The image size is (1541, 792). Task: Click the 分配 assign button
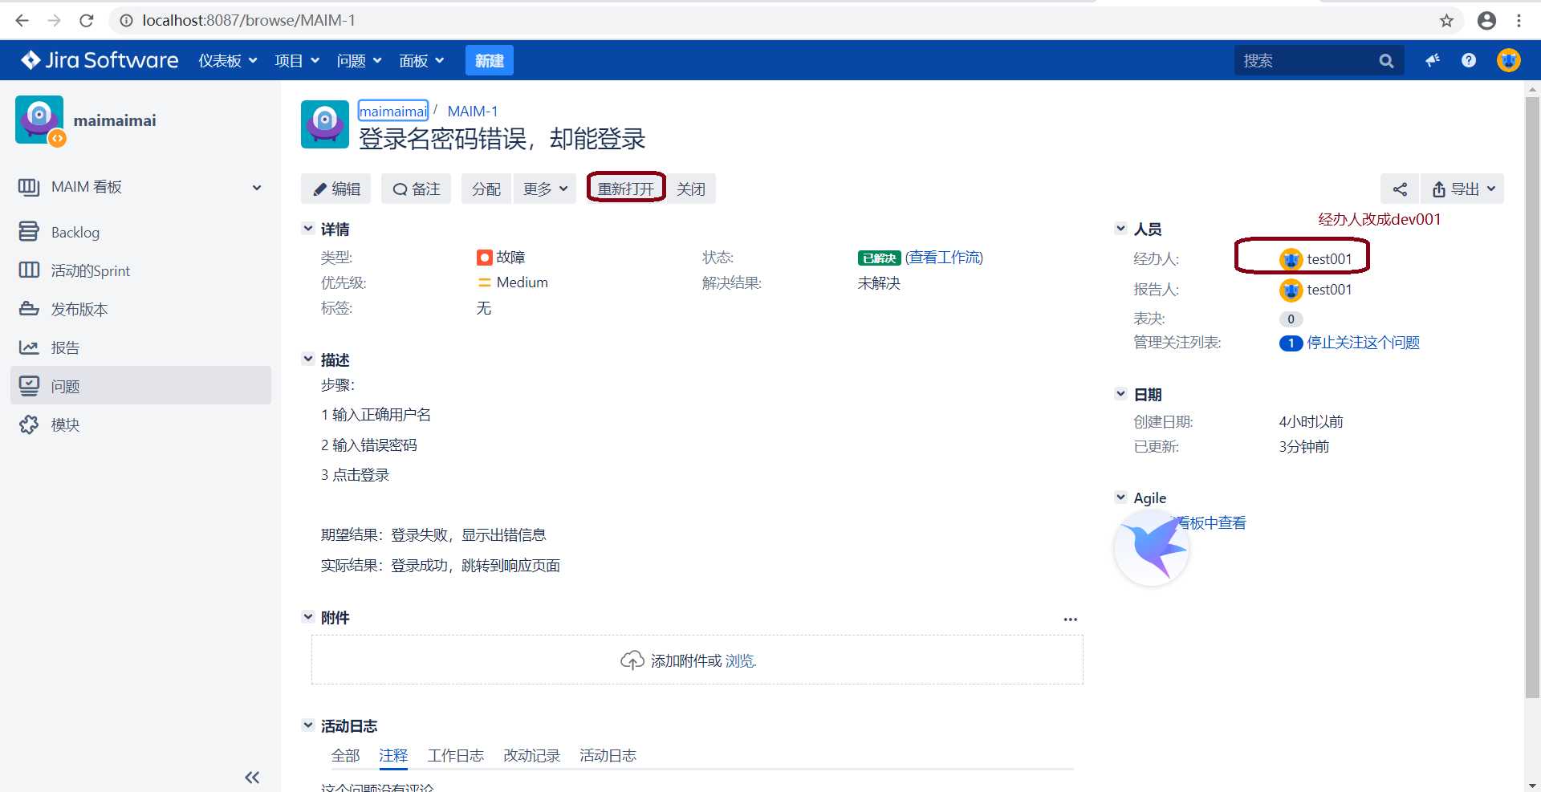click(486, 189)
